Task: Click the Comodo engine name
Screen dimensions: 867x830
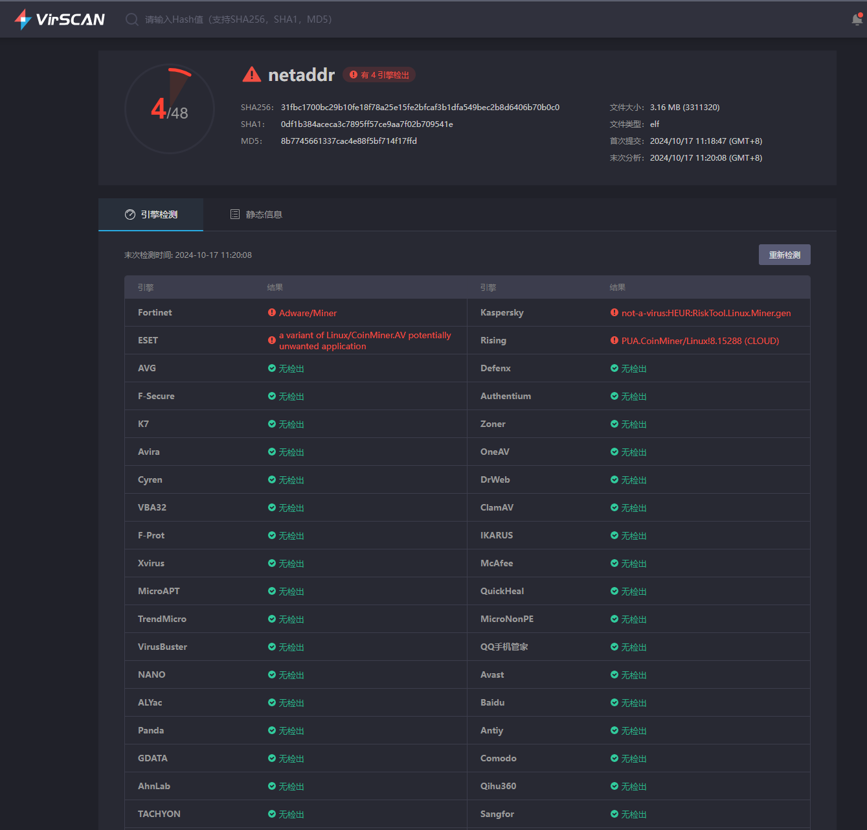Action: (499, 758)
